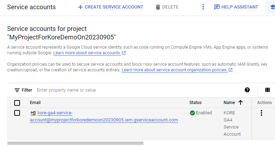Open Learn more about service accounts link
Viewport: 275px width, 147px height.
pyautogui.click(x=87, y=53)
